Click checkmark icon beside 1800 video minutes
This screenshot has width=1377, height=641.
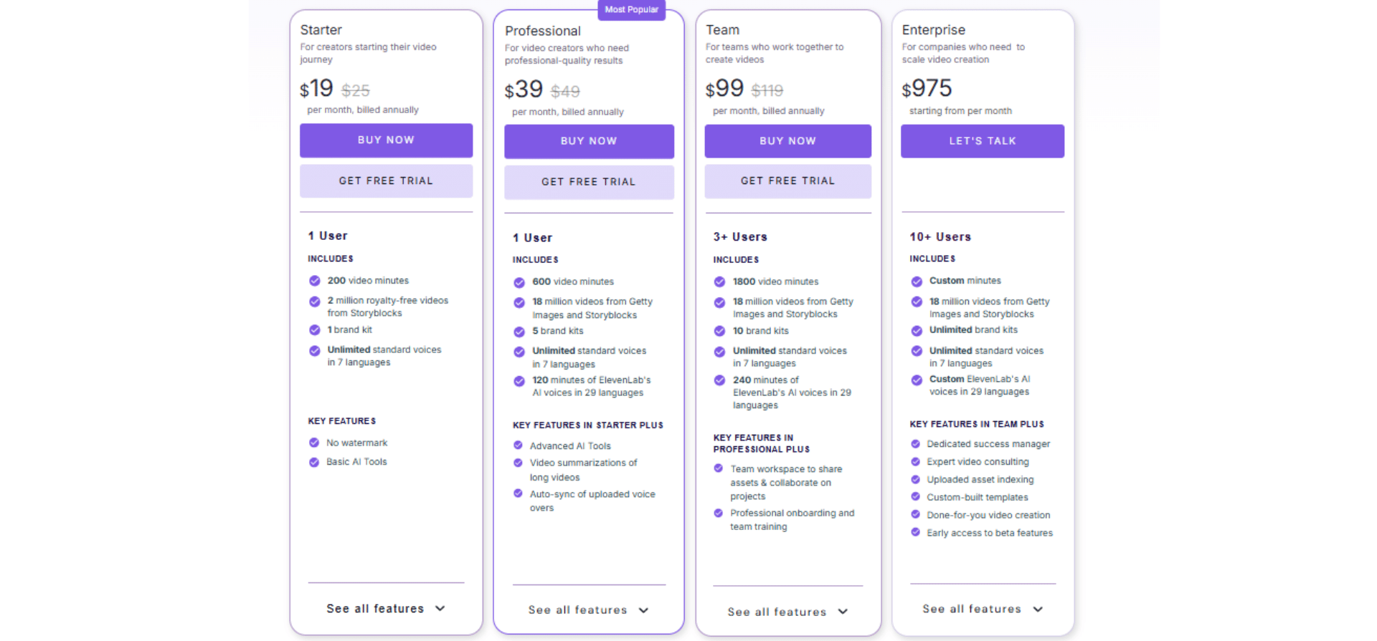coord(719,281)
